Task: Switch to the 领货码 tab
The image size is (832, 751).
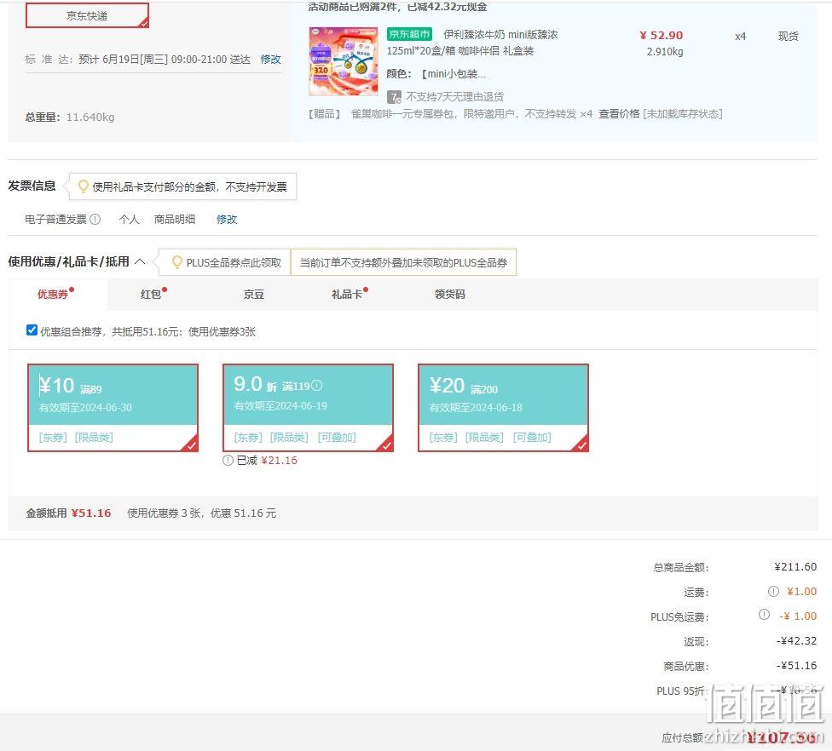Action: (449, 294)
